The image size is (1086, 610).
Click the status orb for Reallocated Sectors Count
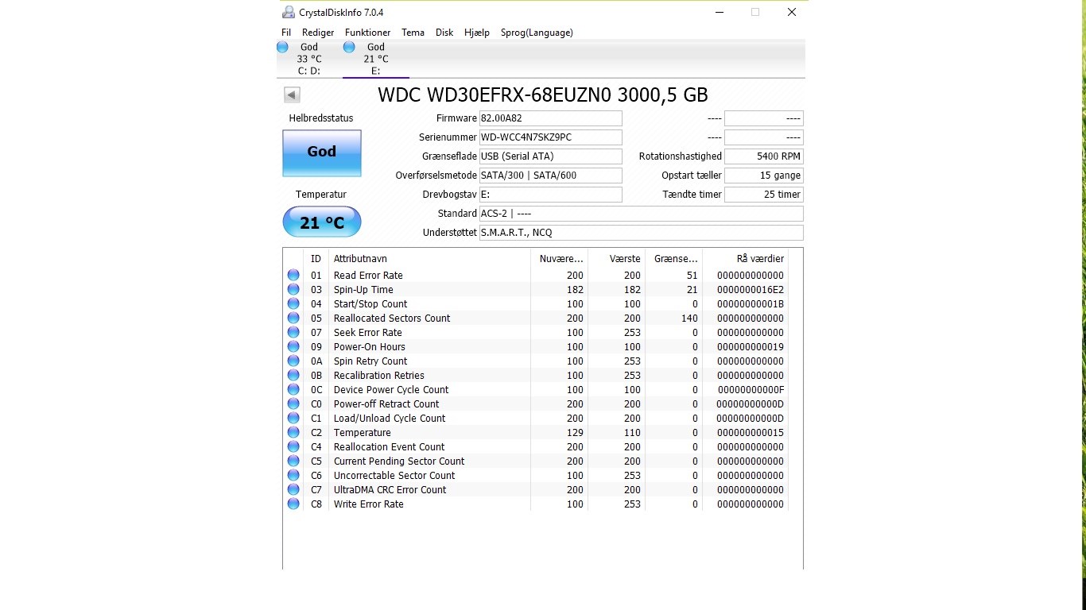tap(293, 318)
